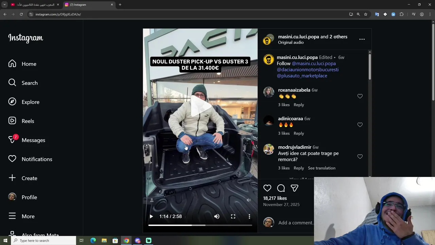
Task: Open Microsoft Store from taskbar
Action: [x=115, y=241]
